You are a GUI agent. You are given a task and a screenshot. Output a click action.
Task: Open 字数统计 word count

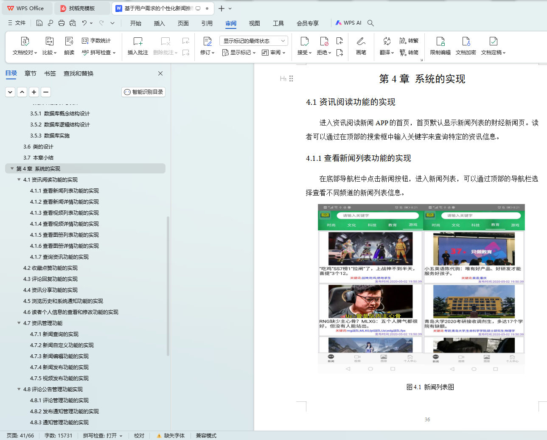pos(96,41)
